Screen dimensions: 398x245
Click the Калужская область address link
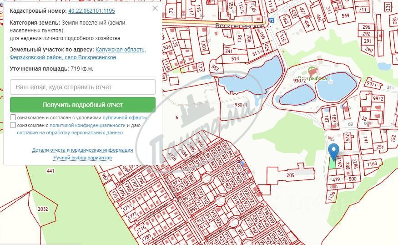click(121, 50)
